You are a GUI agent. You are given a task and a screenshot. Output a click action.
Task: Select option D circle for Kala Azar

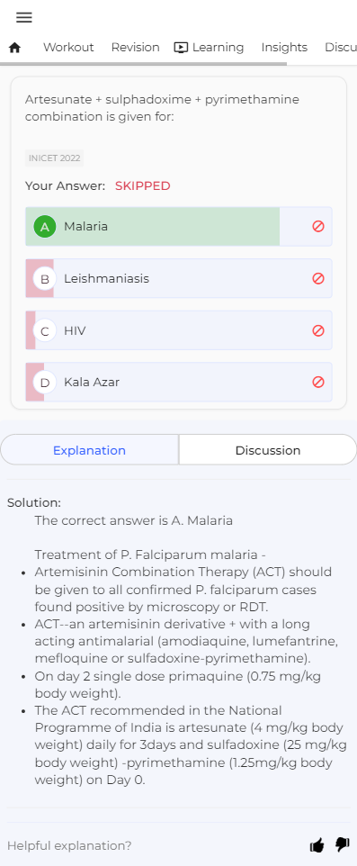(x=45, y=383)
